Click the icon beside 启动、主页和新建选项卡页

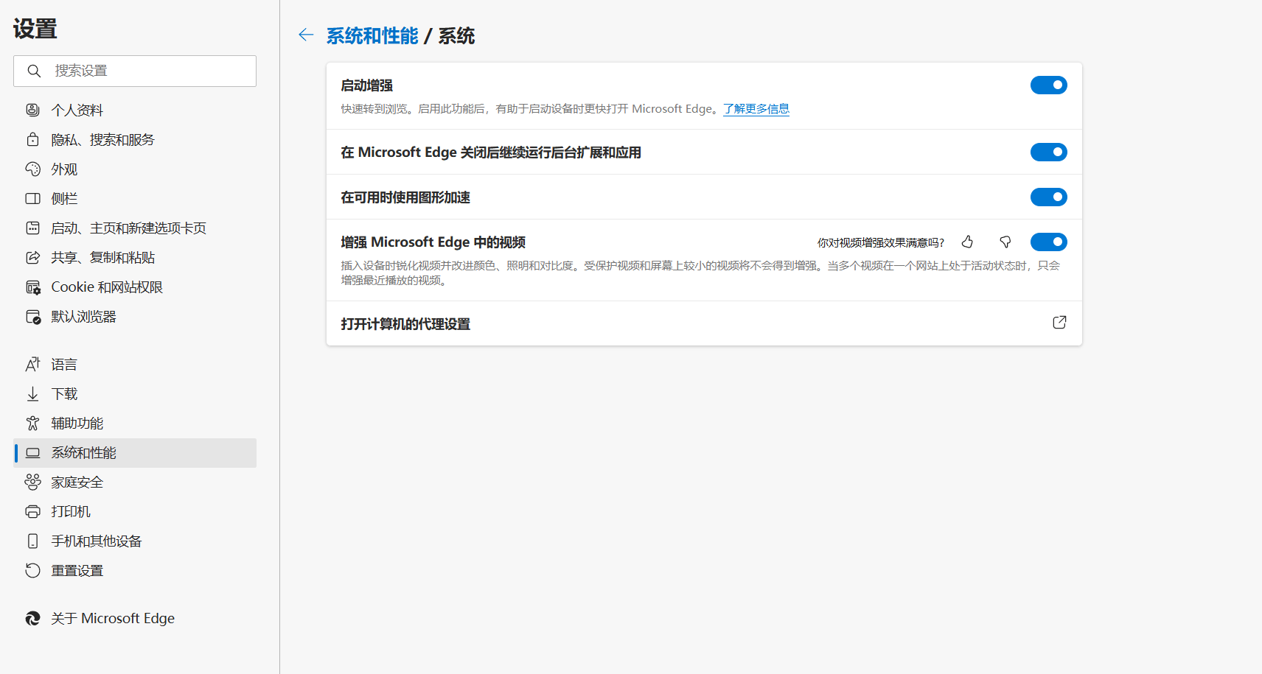click(32, 228)
